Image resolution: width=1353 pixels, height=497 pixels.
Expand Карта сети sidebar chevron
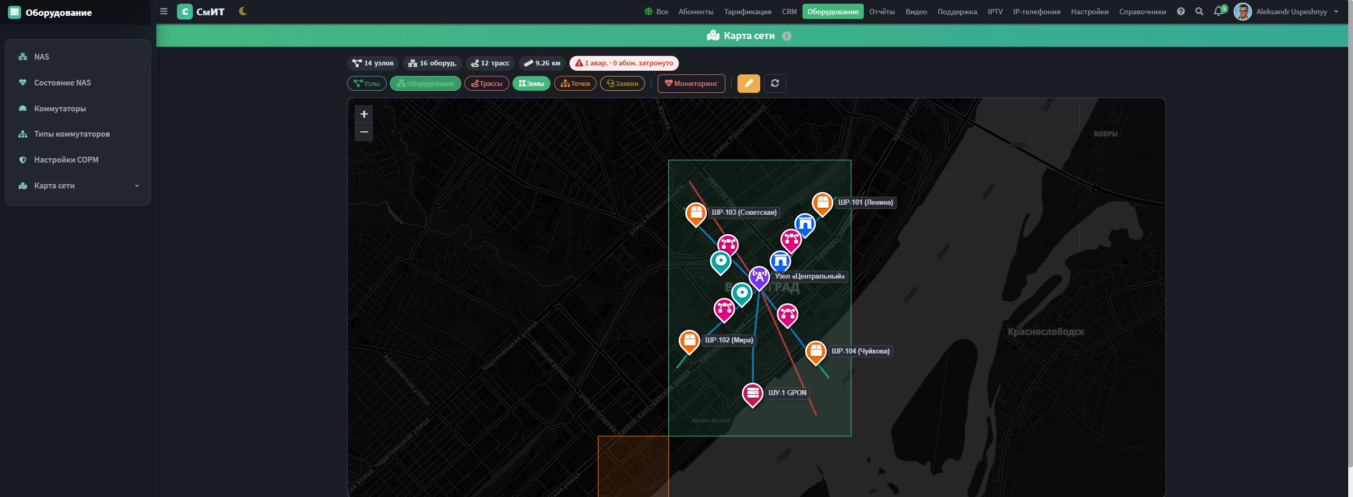coord(137,186)
